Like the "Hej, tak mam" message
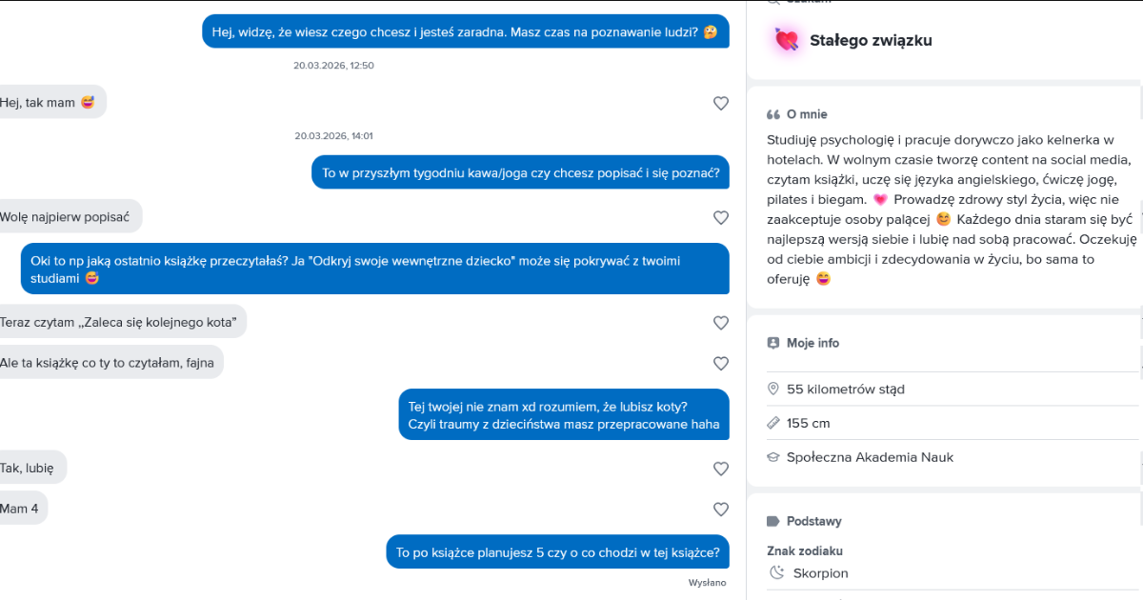The height and width of the screenshot is (600, 1143). tap(721, 104)
